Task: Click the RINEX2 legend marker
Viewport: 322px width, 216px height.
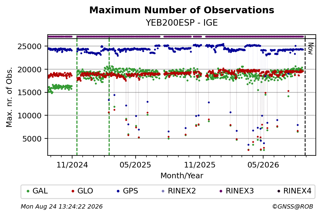Action: click(x=163, y=191)
